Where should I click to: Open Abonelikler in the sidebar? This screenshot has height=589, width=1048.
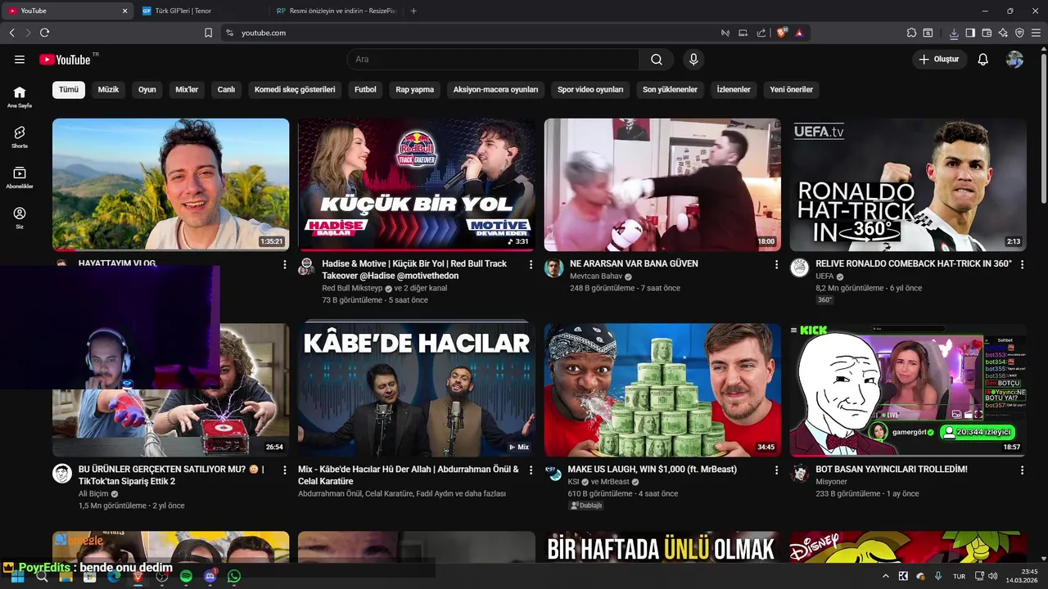point(20,178)
